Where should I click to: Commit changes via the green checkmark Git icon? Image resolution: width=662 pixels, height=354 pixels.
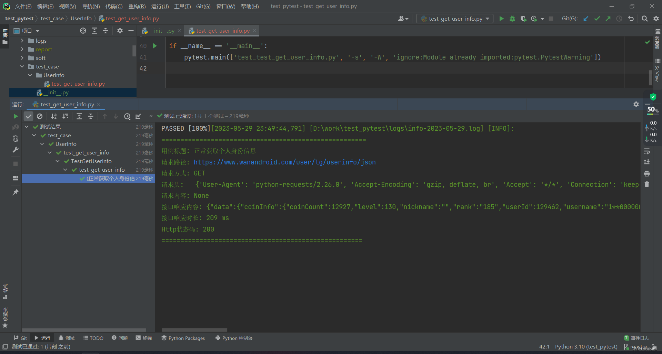coord(597,19)
